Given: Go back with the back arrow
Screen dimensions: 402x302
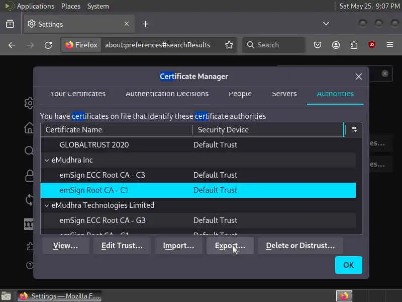Looking at the screenshot, I should point(12,45).
